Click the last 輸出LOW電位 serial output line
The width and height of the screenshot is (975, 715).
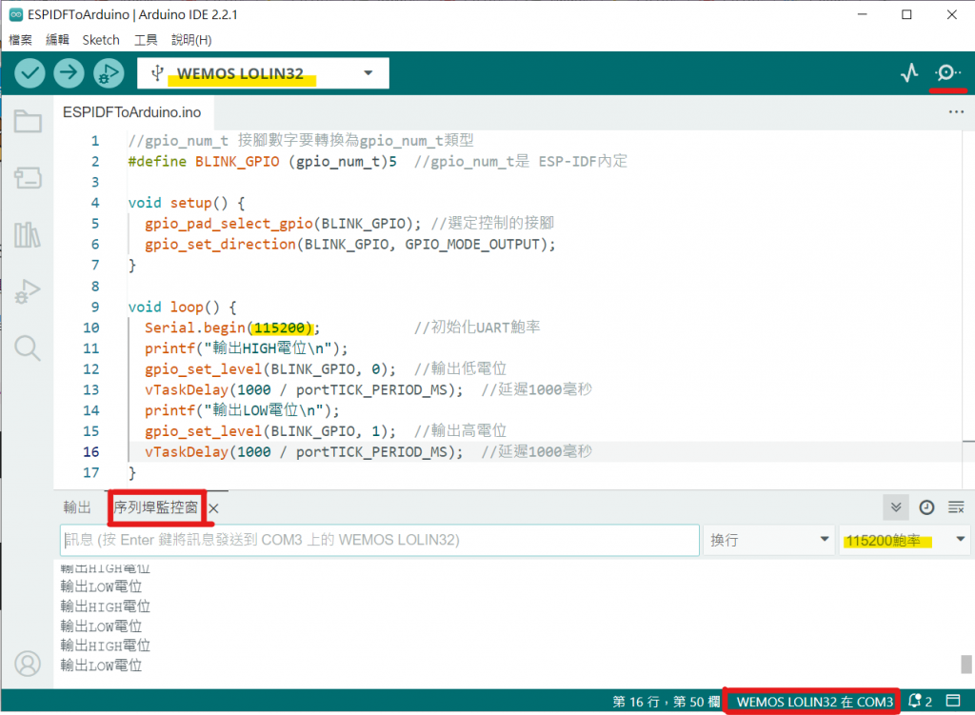101,665
